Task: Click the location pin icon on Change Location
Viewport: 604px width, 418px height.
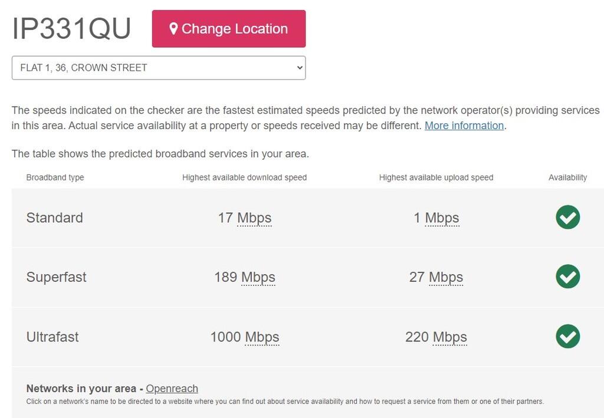Action: pos(173,28)
